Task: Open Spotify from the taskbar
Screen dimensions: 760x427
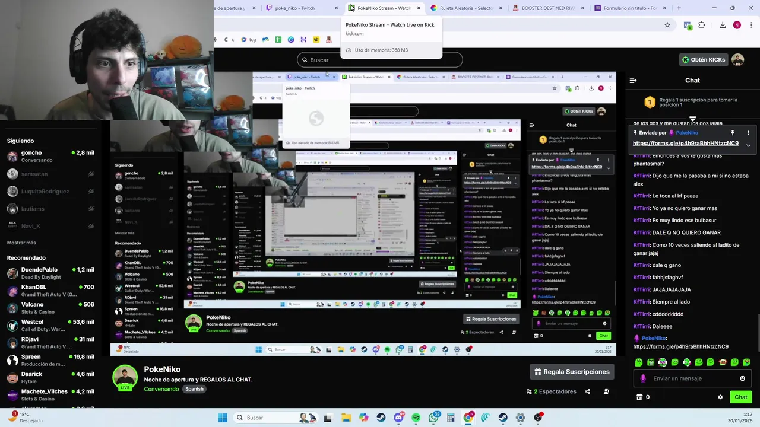Action: [416, 418]
